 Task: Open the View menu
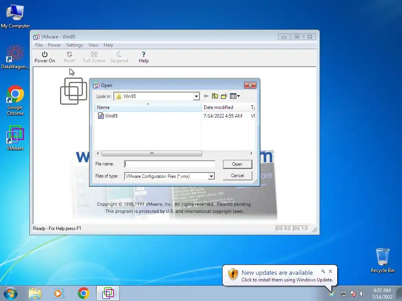click(x=93, y=45)
